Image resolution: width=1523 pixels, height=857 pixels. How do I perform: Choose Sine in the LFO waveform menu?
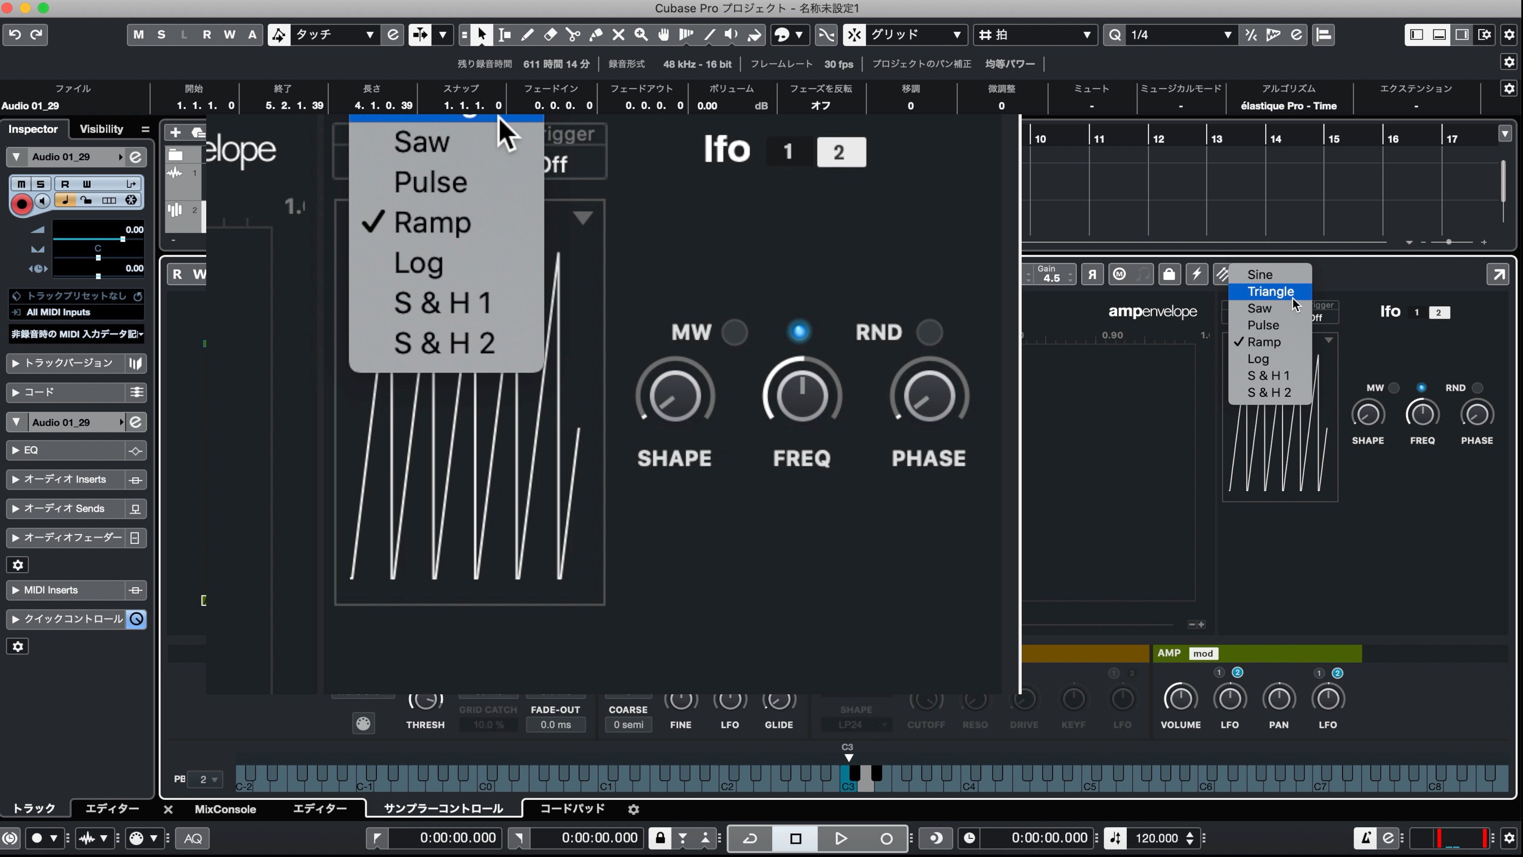(1270, 275)
